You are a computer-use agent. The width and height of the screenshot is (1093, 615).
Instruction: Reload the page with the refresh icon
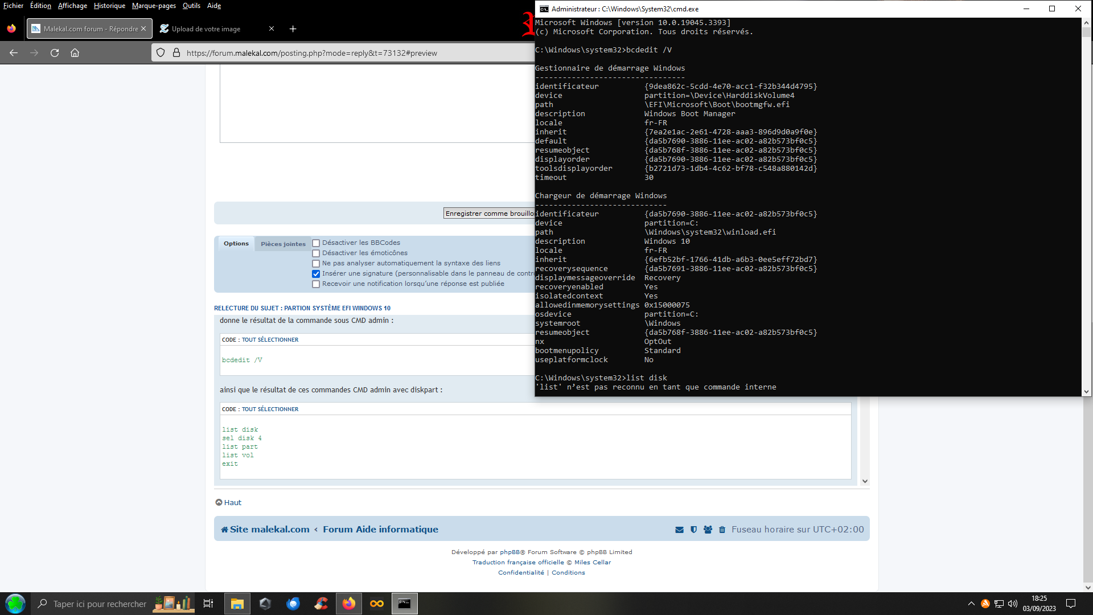coord(55,53)
